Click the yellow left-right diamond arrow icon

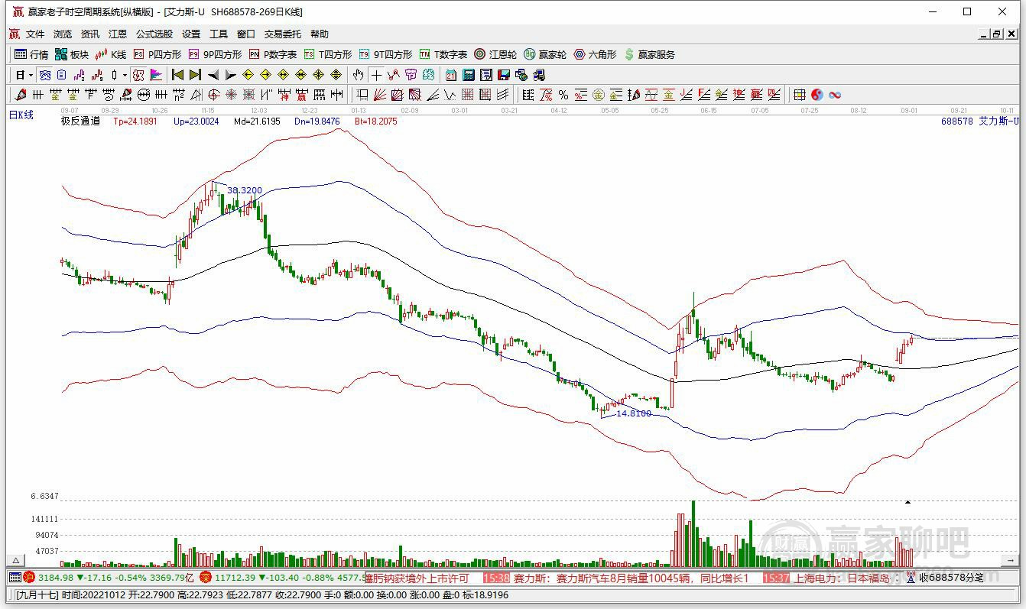pos(284,75)
